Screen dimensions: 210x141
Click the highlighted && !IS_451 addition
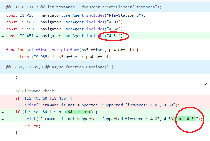pyautogui.click(x=78, y=112)
